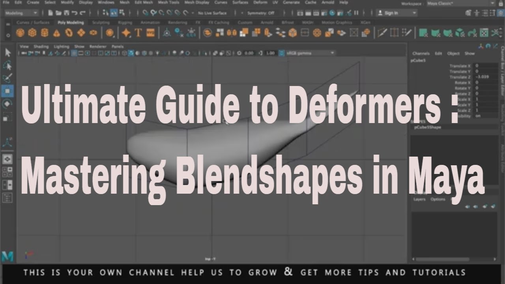
Task: Open the No Live Surface field
Action: click(x=215, y=13)
